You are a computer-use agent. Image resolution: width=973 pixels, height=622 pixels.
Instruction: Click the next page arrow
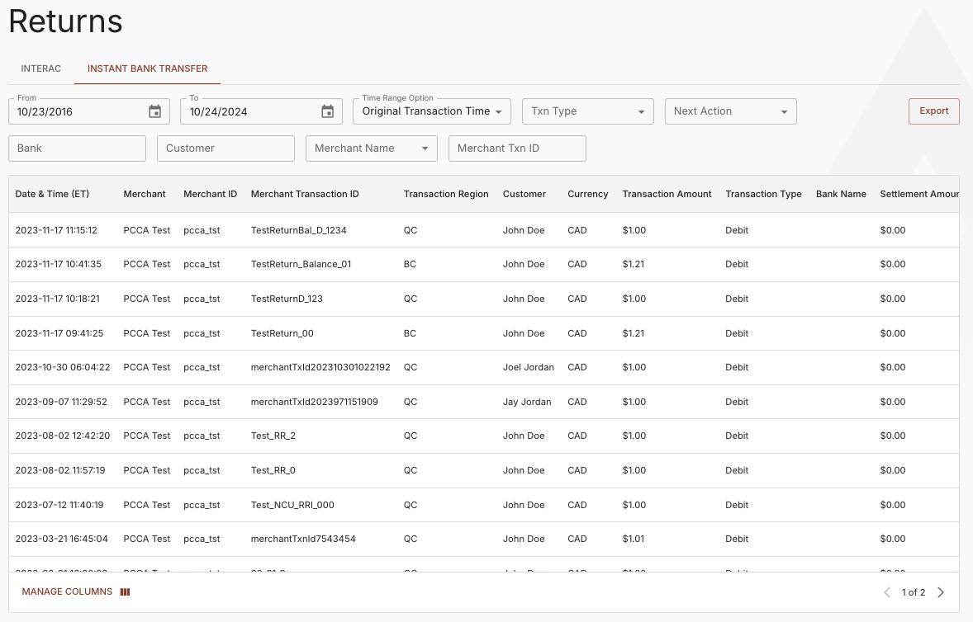pyautogui.click(x=941, y=591)
